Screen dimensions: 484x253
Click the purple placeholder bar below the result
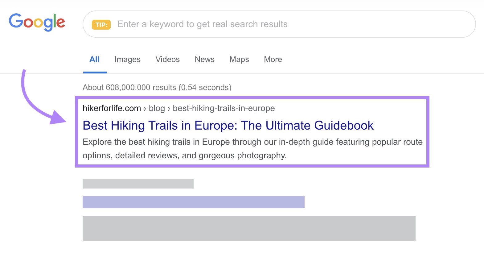coord(193,202)
